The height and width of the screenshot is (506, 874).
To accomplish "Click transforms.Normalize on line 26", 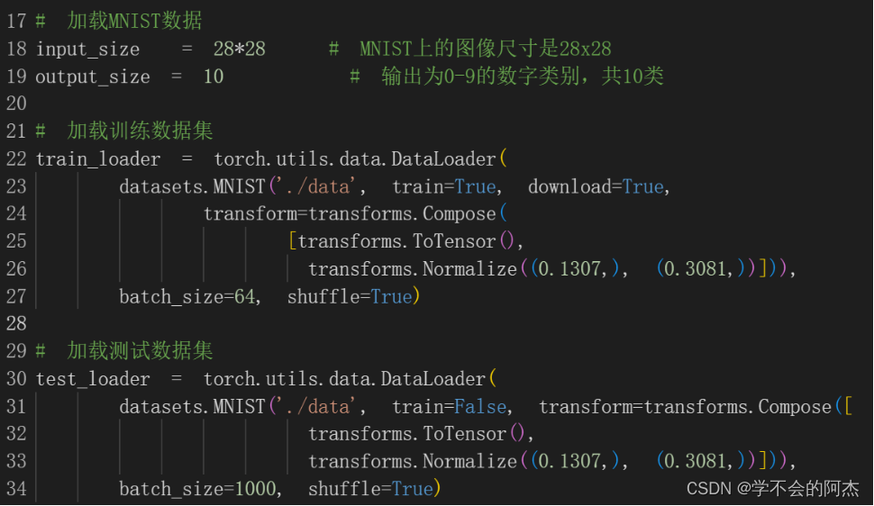I will (413, 269).
